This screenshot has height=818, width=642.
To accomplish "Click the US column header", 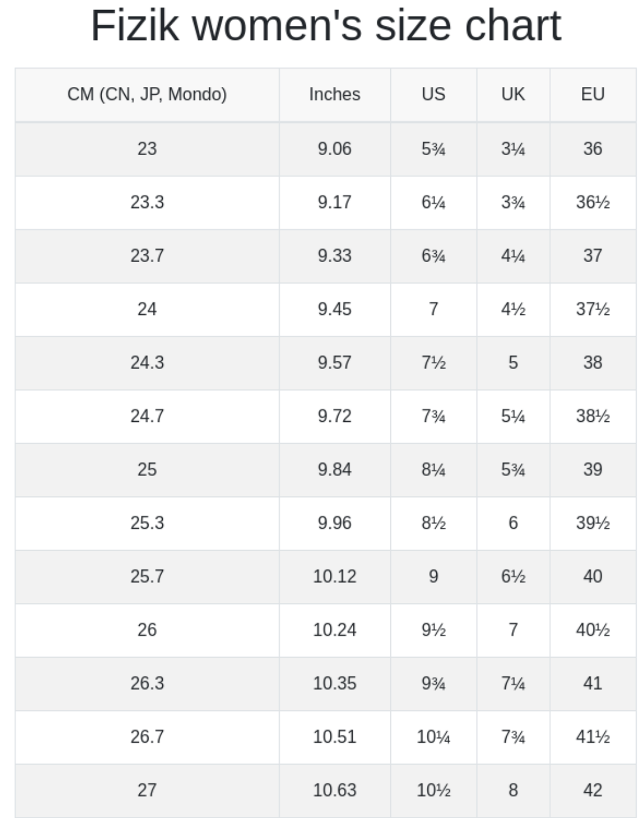I will click(433, 95).
